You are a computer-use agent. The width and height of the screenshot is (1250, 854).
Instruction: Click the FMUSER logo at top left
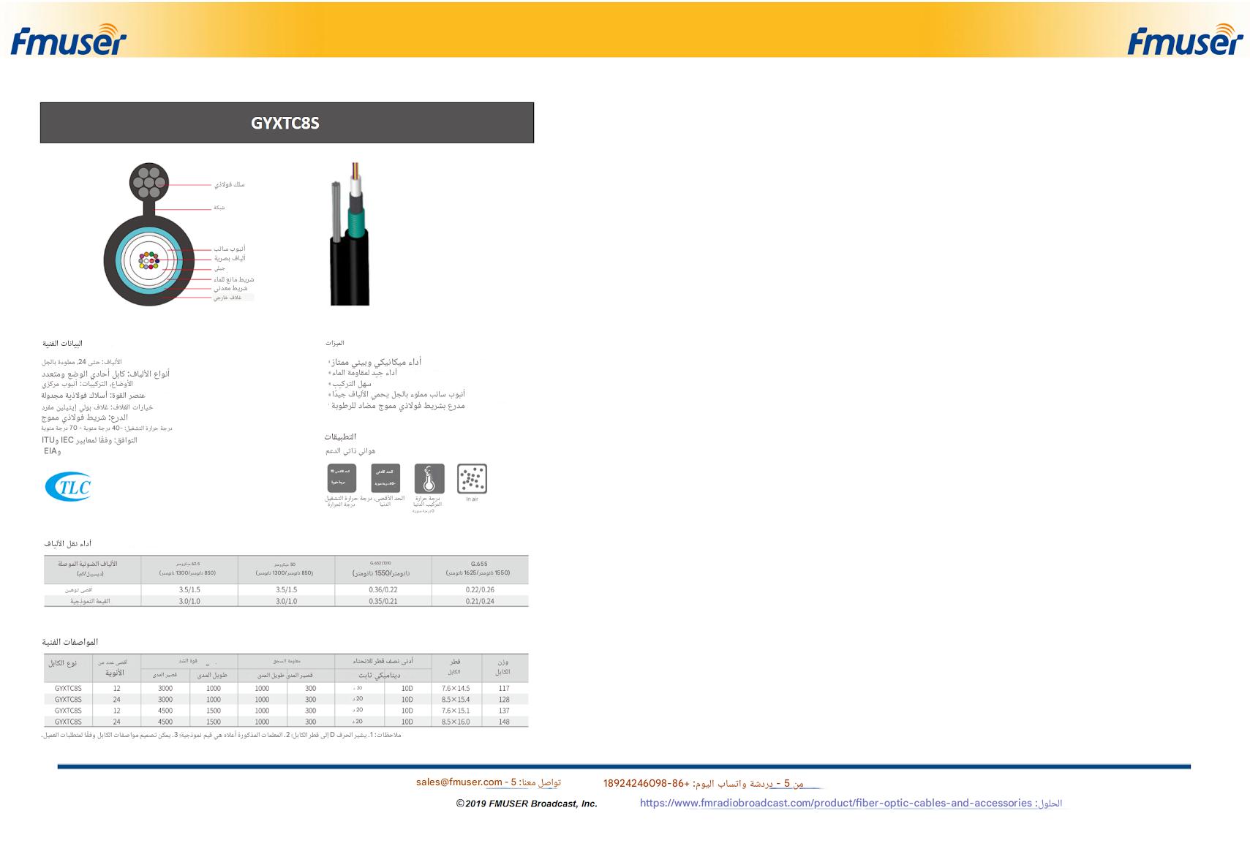click(x=68, y=39)
